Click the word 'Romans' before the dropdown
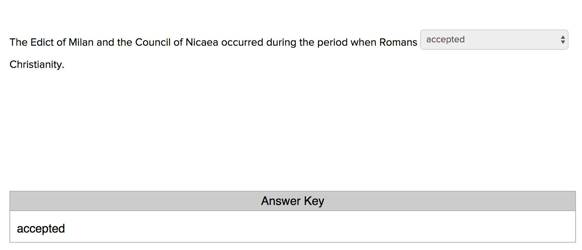Image resolution: width=582 pixels, height=250 pixels. point(398,42)
